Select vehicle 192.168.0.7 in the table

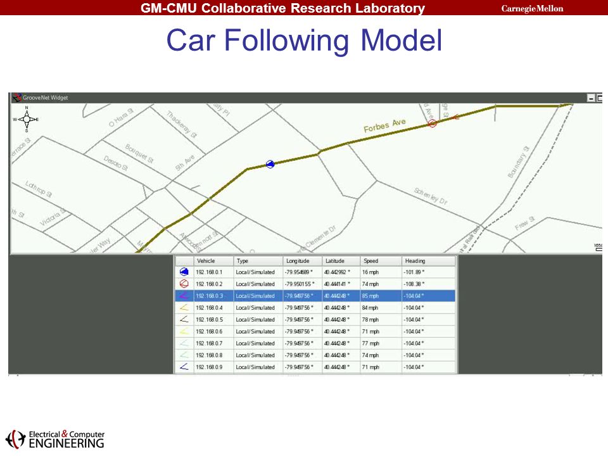315,343
